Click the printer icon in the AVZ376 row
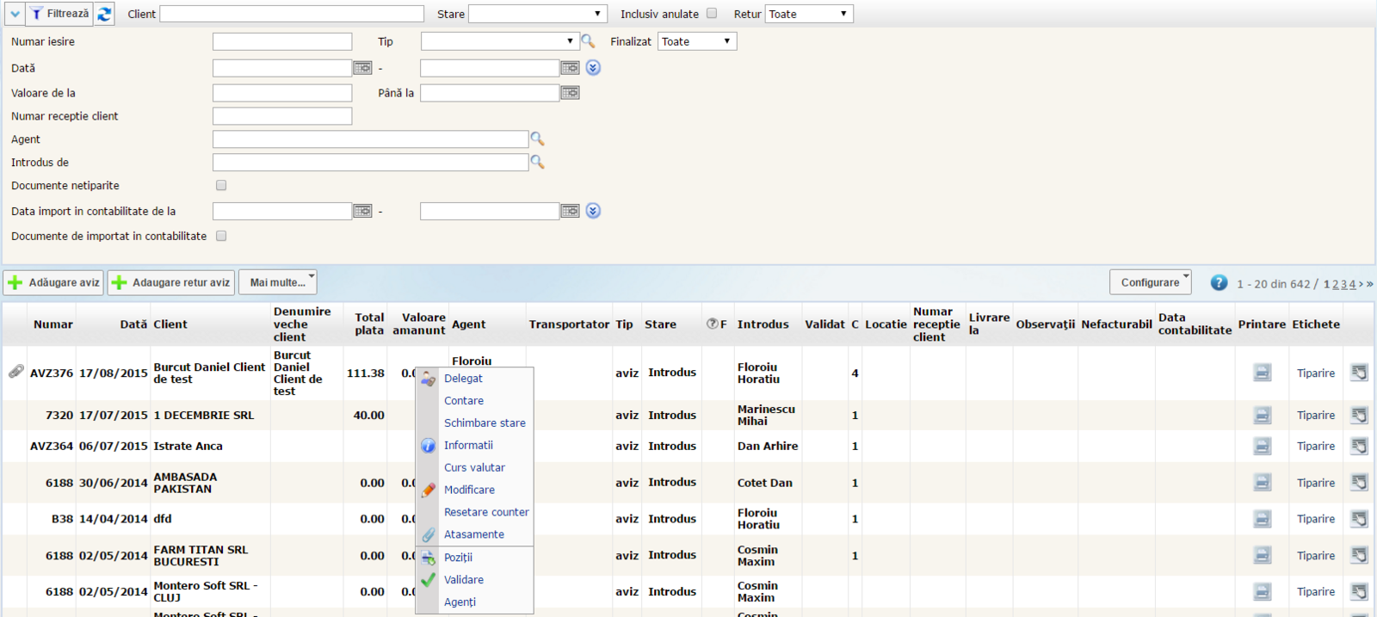 (x=1262, y=373)
